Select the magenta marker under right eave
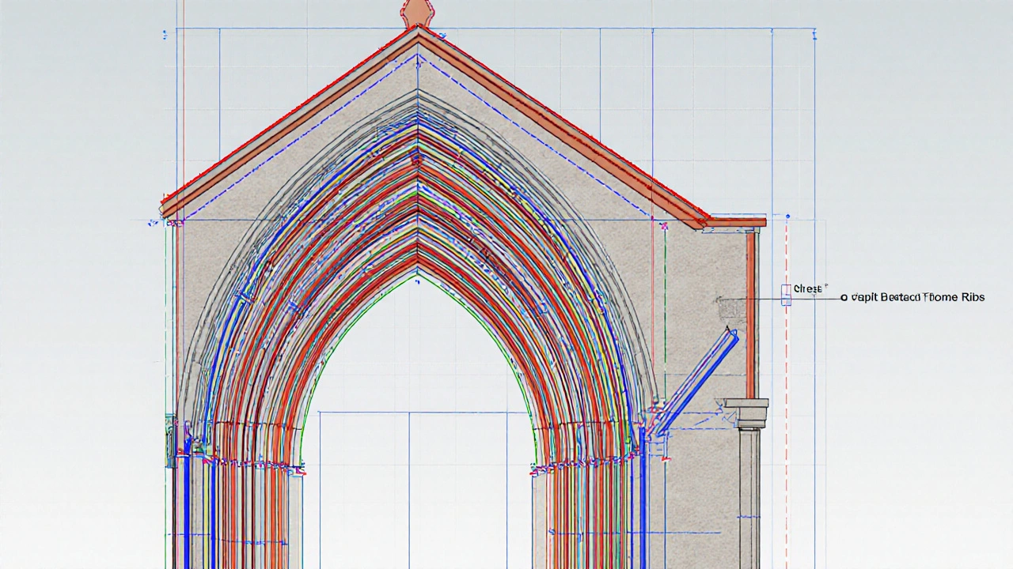Screen dimensions: 1013x569 [x=663, y=225]
